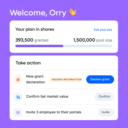This screenshot has width=128, height=128.
Task: Click the Invite button
Action: click(106, 112)
